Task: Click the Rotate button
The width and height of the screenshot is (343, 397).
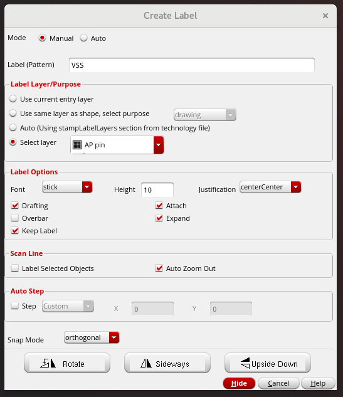Action: [67, 363]
